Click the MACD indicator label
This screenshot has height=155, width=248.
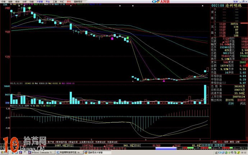pyautogui.click(x=33, y=106)
